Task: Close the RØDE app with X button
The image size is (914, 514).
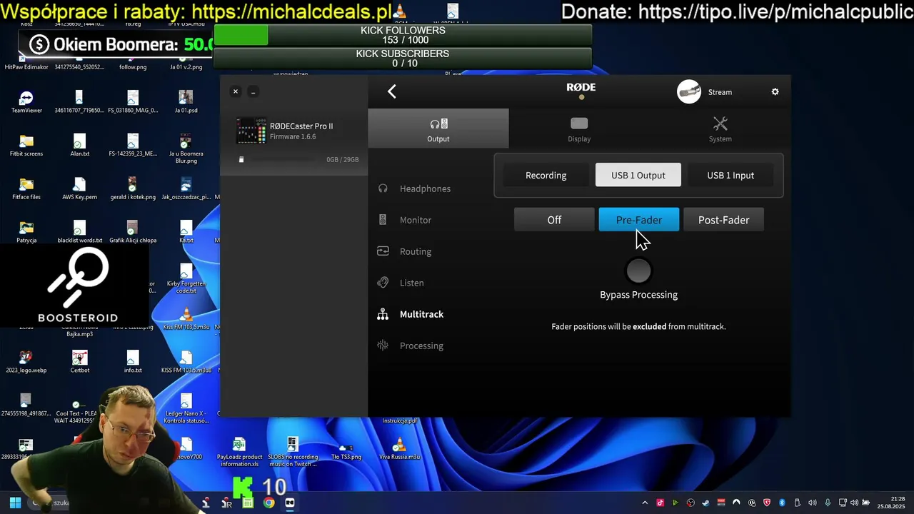Action: click(x=236, y=91)
